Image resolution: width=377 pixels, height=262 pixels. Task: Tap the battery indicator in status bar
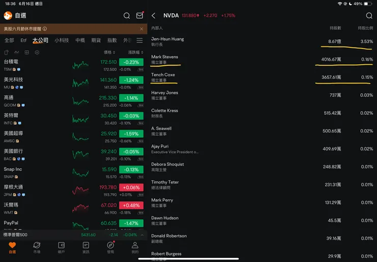(x=368, y=4)
